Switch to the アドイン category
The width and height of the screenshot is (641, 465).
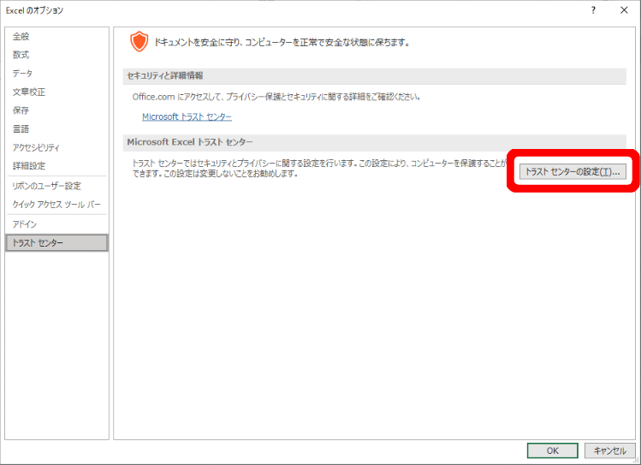[25, 224]
